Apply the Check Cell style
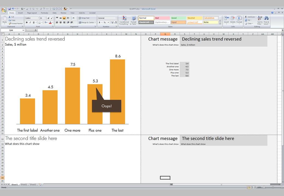Image resolution: width=284 pixels, height=196 pixels. [146, 22]
